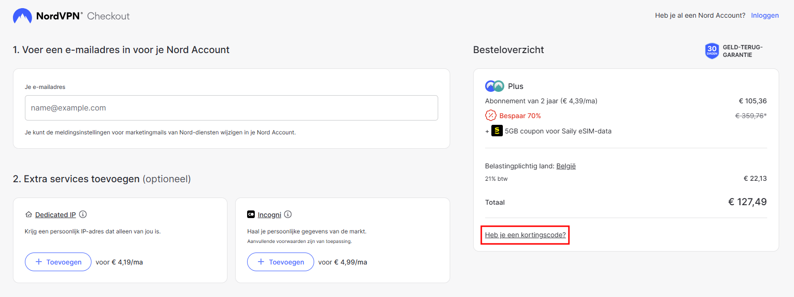
Task: Click the marketingmails notice text
Action: pyautogui.click(x=160, y=132)
